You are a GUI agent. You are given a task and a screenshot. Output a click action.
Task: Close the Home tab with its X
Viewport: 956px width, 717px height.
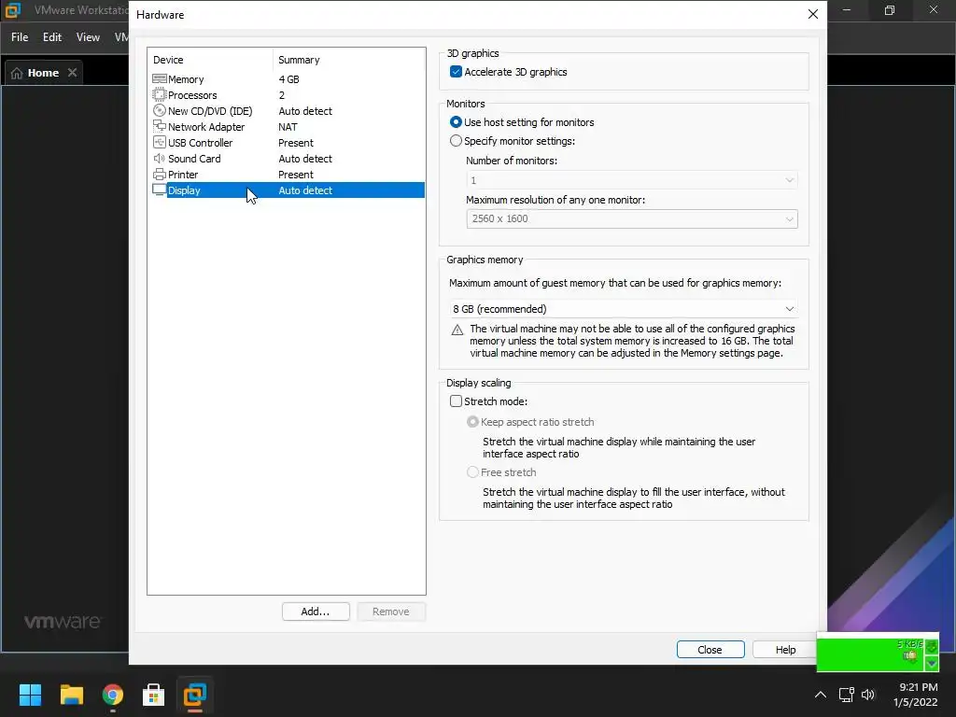(73, 73)
